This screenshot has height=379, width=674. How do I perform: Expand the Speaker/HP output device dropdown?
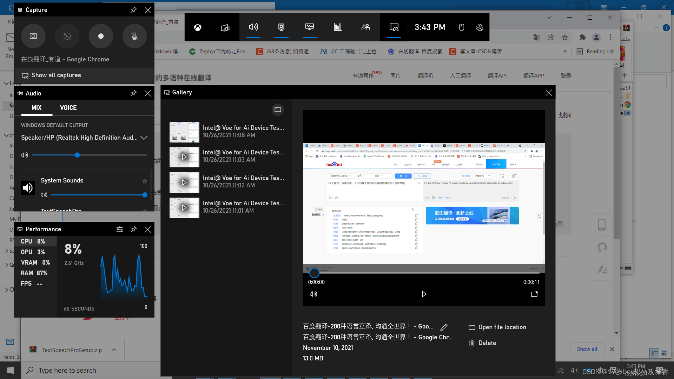tap(144, 138)
